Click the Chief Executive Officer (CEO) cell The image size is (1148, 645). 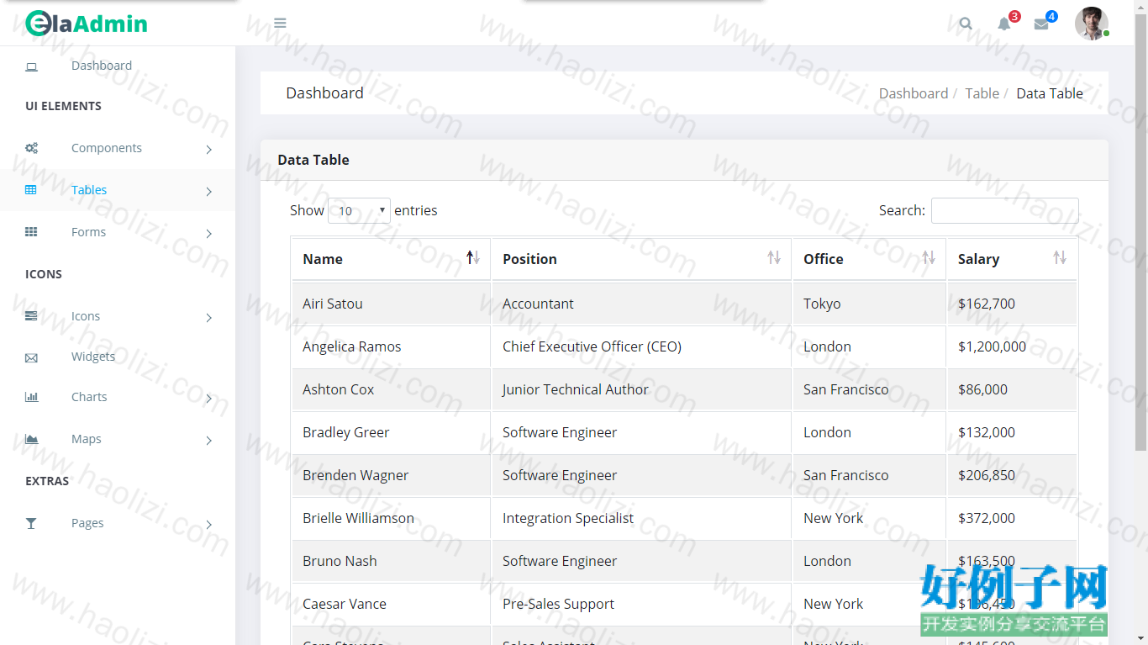point(642,346)
